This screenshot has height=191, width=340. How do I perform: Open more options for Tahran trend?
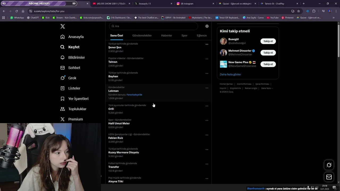pos(207,59)
